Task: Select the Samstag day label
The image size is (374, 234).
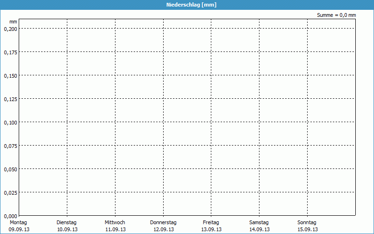Action: tap(259, 223)
